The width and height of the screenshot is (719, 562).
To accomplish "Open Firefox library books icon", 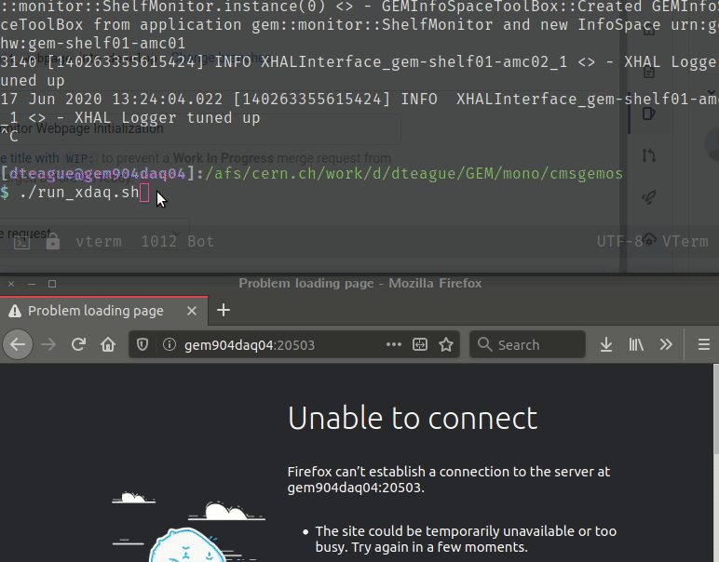I will (636, 344).
